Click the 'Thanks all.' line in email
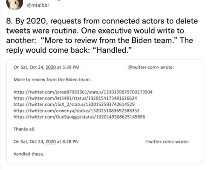This screenshot has height=170, width=211. (x=24, y=129)
